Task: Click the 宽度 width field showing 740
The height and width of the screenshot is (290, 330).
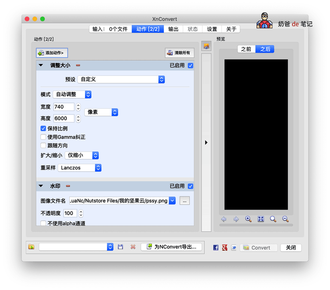Action: pyautogui.click(x=64, y=107)
